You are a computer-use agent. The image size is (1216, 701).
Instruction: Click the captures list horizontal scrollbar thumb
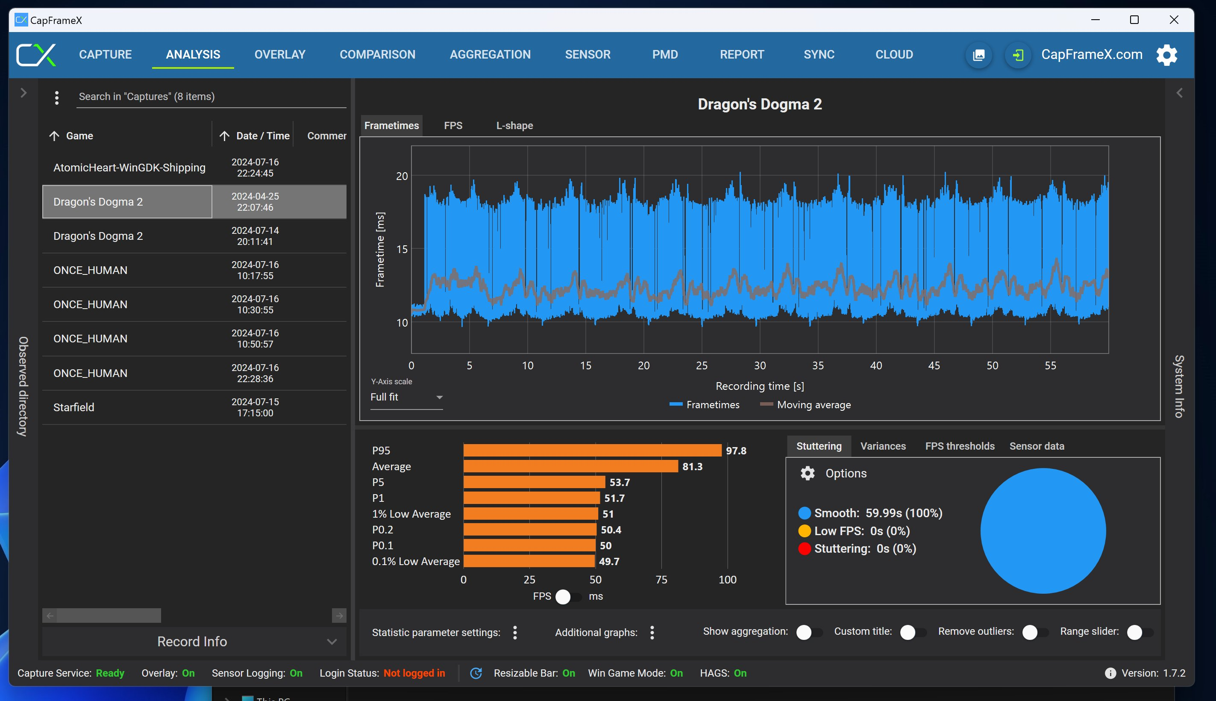[x=109, y=616]
